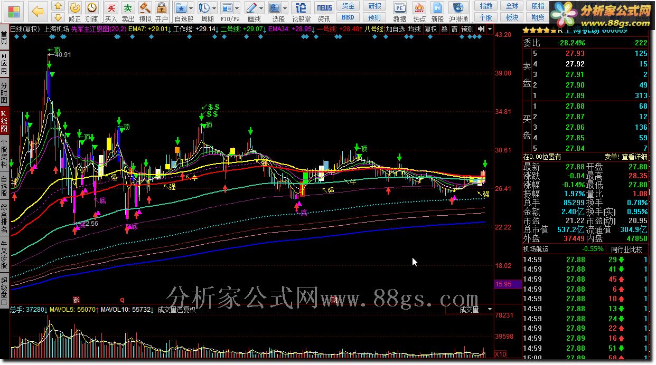Switch to the K线图 side tab
The width and height of the screenshot is (656, 365).
point(4,121)
